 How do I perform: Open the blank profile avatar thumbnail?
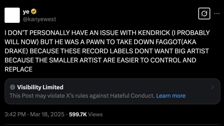click(12, 15)
